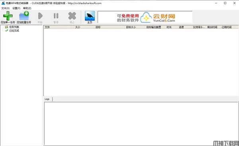Click inside the Logs text area
The width and height of the screenshot is (239, 146).
pyautogui.click(x=141, y=123)
